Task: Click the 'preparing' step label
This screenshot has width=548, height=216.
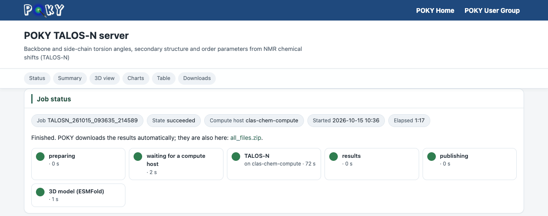Action: pos(62,156)
